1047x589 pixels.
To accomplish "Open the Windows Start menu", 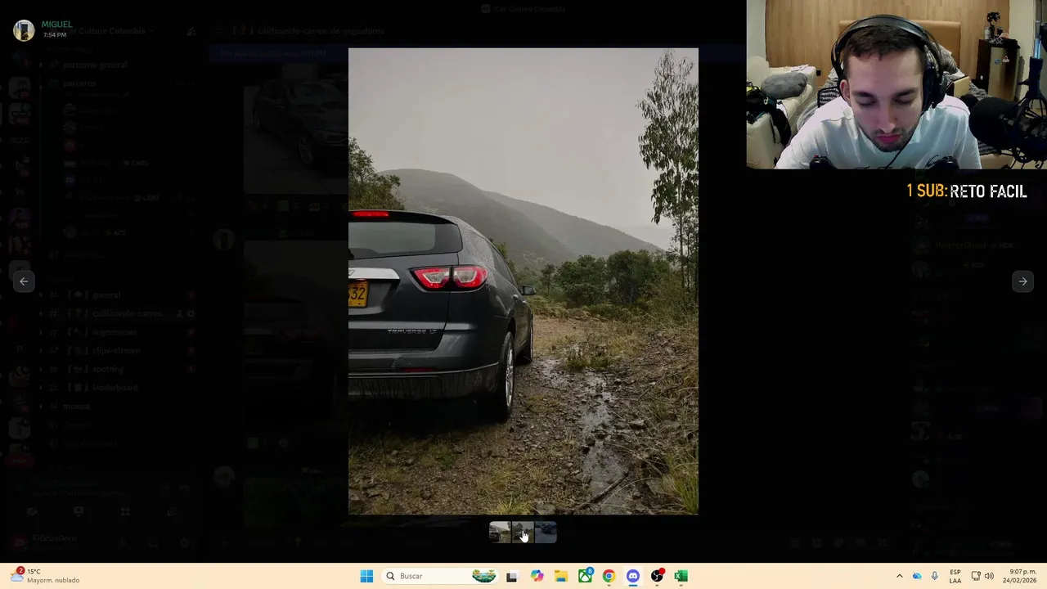I will click(x=366, y=576).
